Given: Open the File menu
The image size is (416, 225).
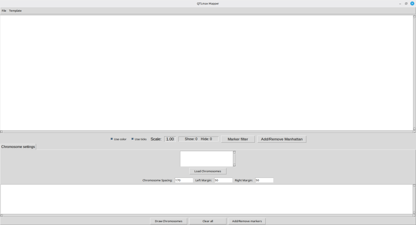Looking at the screenshot, I should point(4,11).
